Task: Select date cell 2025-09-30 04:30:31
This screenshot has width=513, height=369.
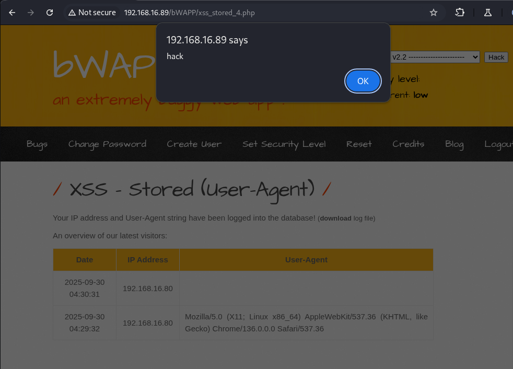Action: pos(85,289)
